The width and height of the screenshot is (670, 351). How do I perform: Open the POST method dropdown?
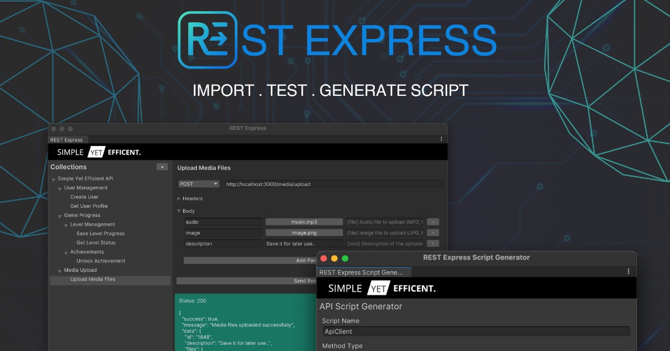[x=199, y=184]
